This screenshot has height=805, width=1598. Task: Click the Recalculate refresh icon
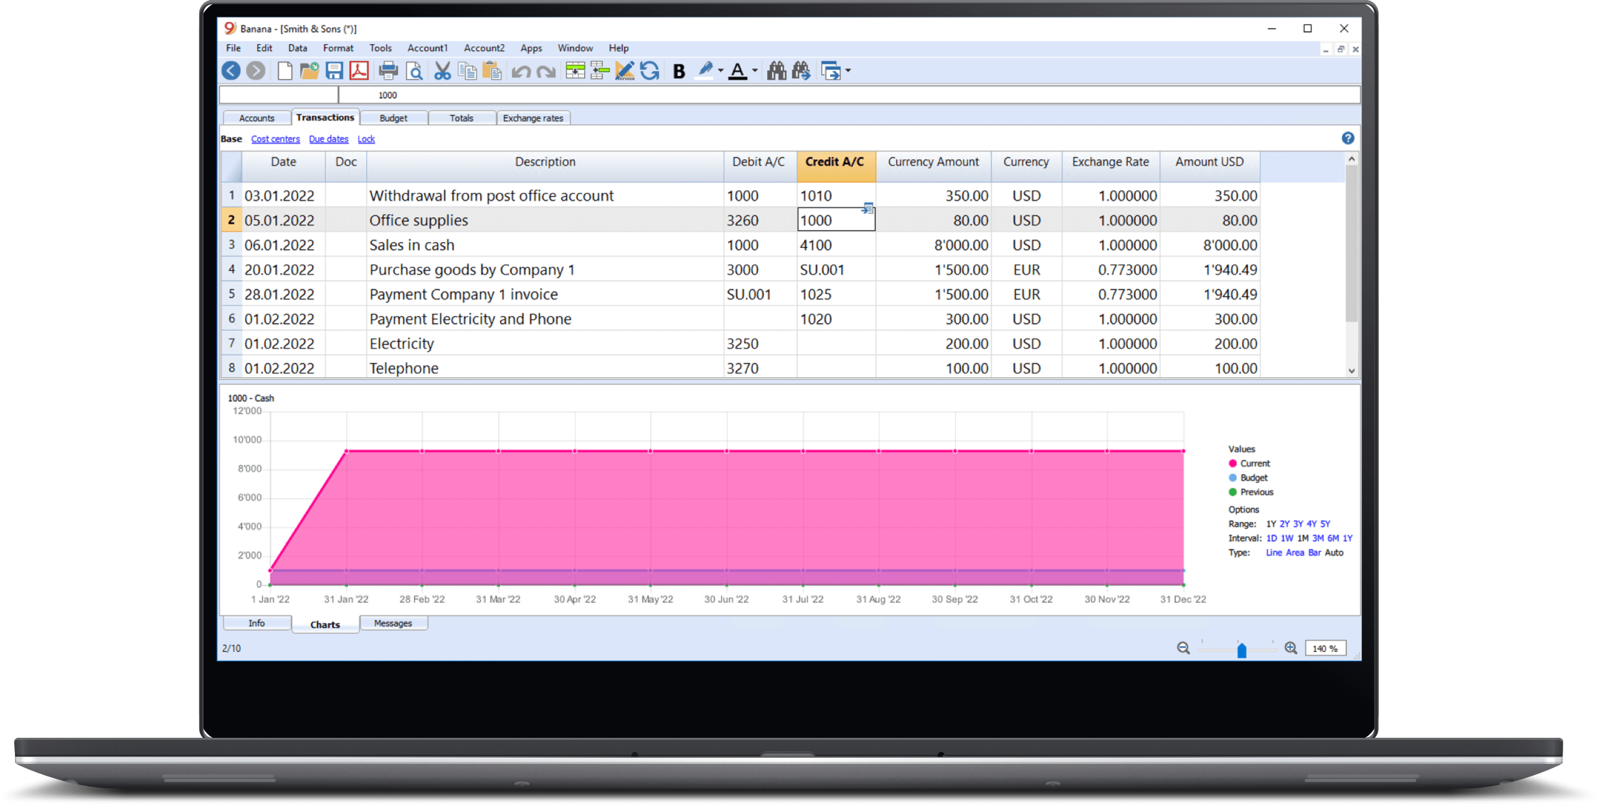pyautogui.click(x=650, y=71)
